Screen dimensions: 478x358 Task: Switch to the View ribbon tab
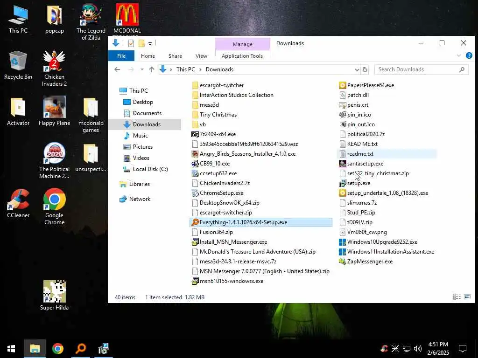point(201,56)
